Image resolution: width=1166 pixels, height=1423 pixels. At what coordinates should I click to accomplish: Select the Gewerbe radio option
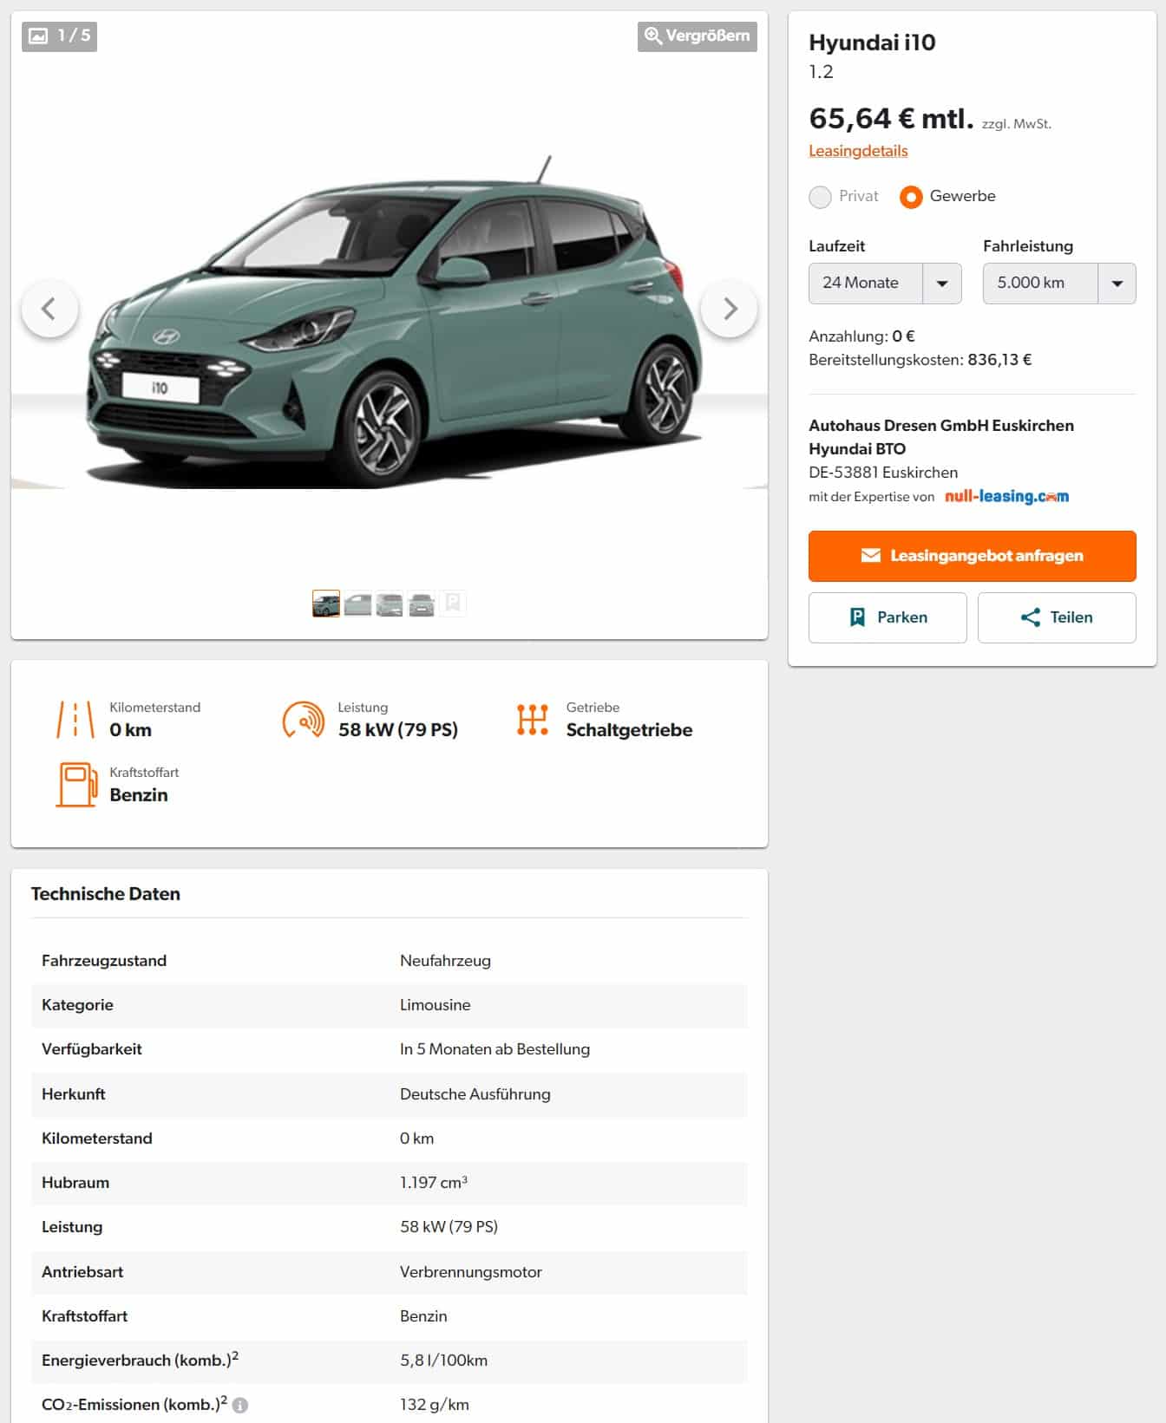[x=911, y=197]
